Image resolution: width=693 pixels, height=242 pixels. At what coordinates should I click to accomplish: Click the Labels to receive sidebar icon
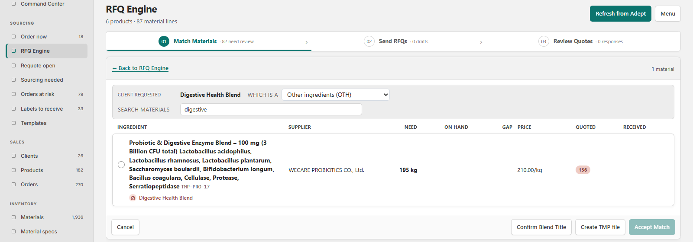(x=13, y=109)
